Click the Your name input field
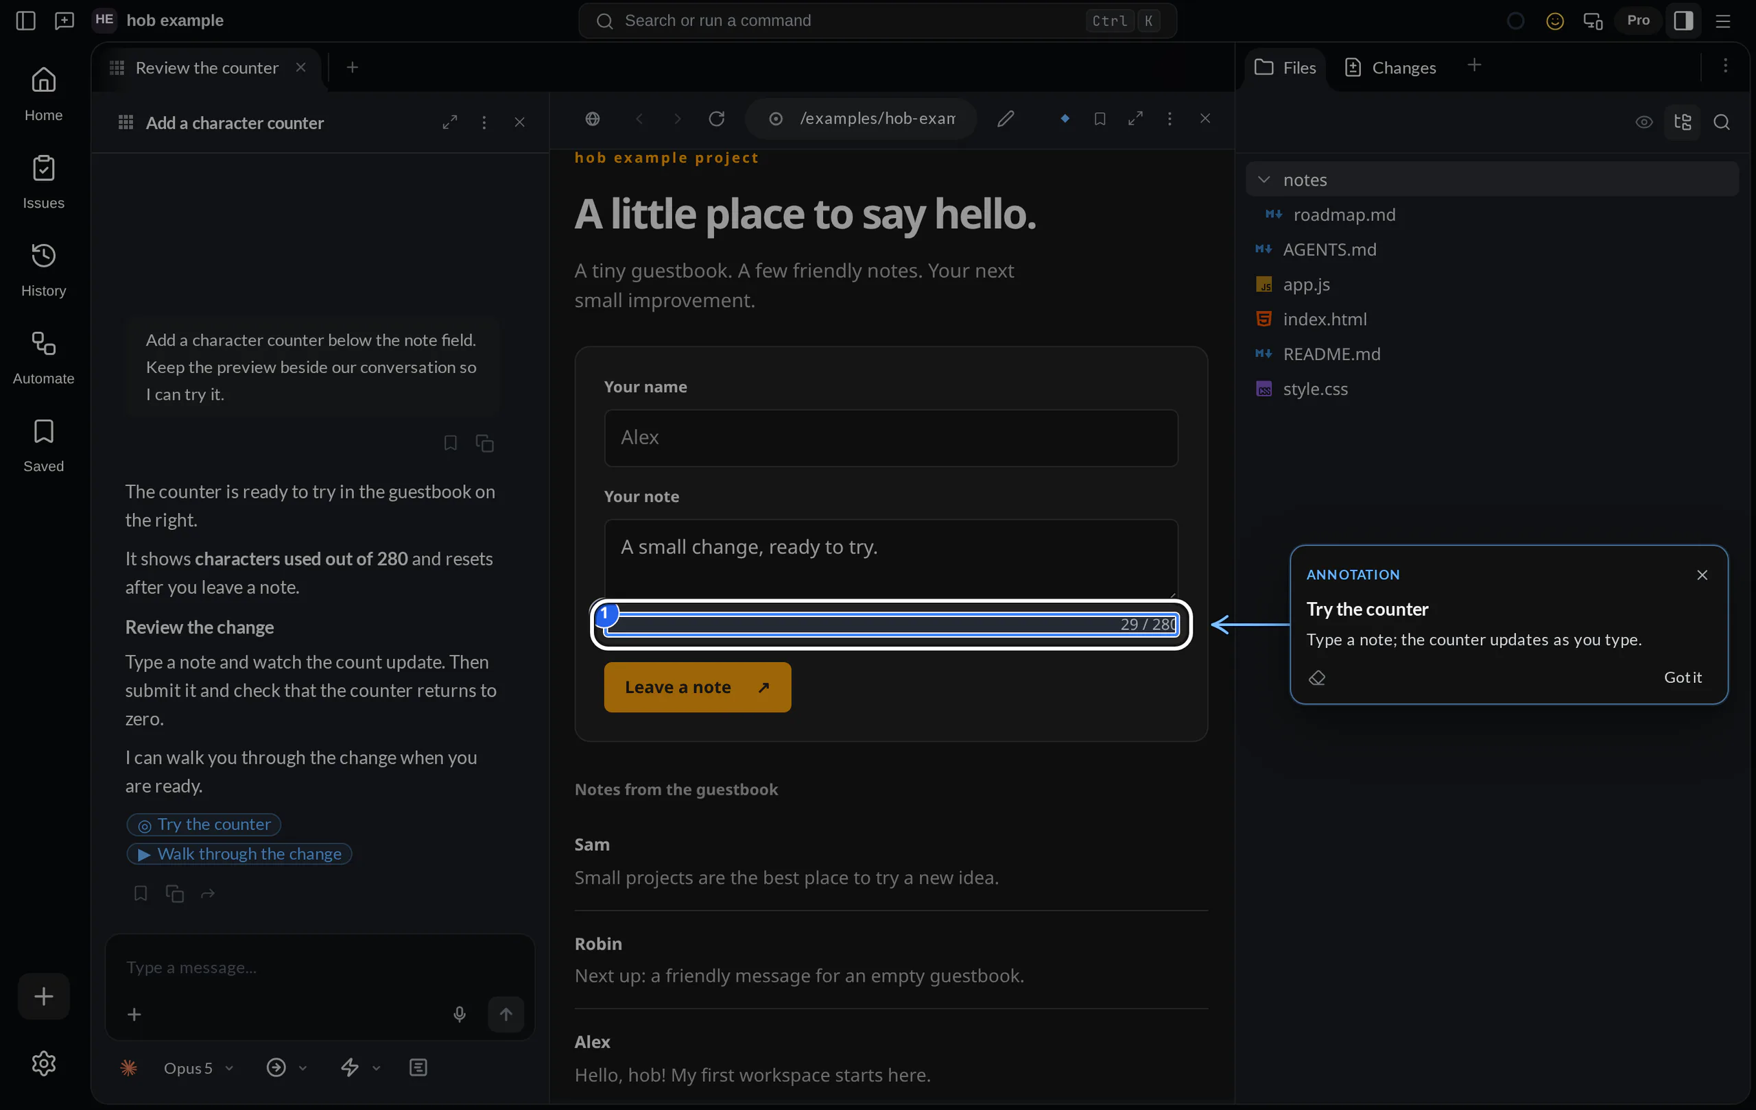1756x1110 pixels. pyautogui.click(x=890, y=437)
